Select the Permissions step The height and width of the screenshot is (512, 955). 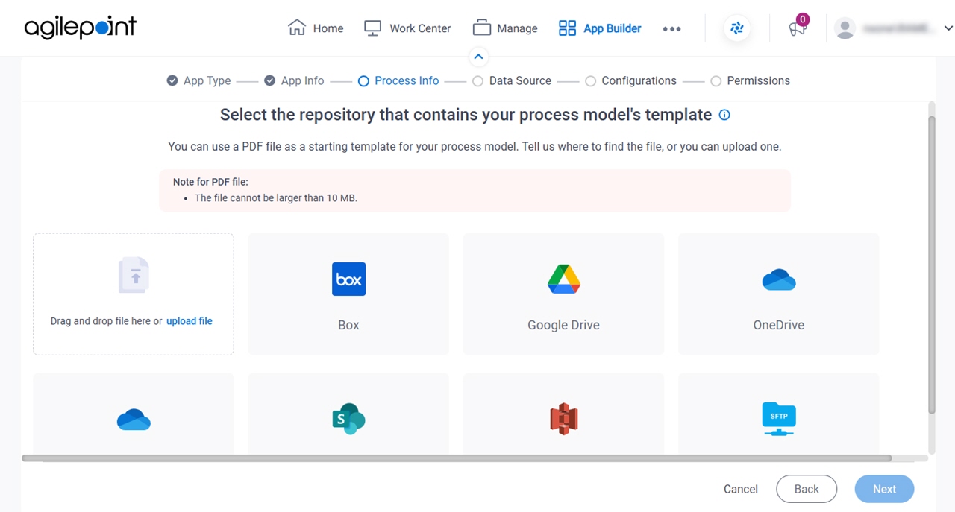point(750,80)
